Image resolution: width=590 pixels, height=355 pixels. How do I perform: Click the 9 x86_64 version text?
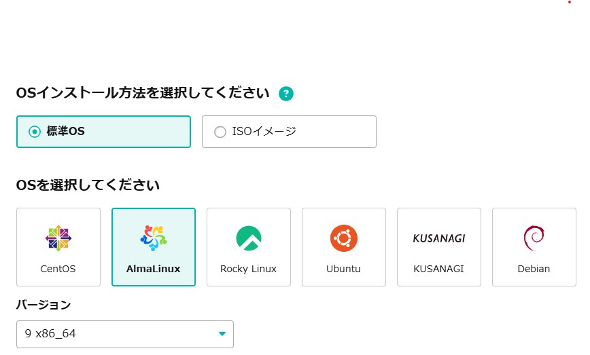click(x=50, y=334)
